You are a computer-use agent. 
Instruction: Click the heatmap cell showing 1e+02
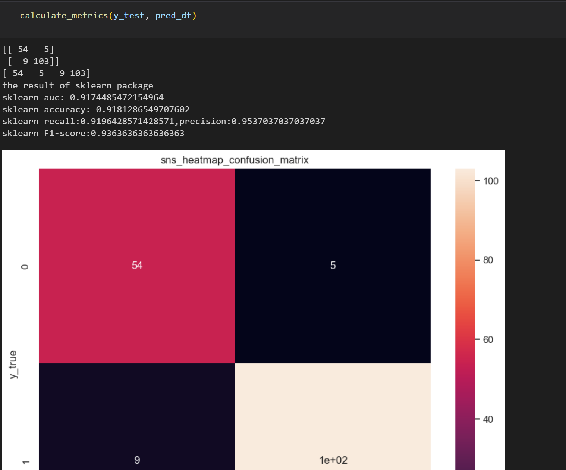[x=333, y=417]
